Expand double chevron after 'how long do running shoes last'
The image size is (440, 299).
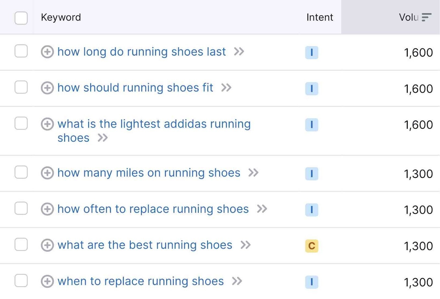[239, 51]
